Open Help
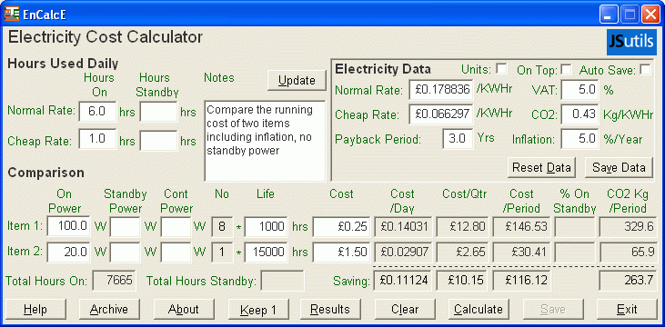 (35, 309)
